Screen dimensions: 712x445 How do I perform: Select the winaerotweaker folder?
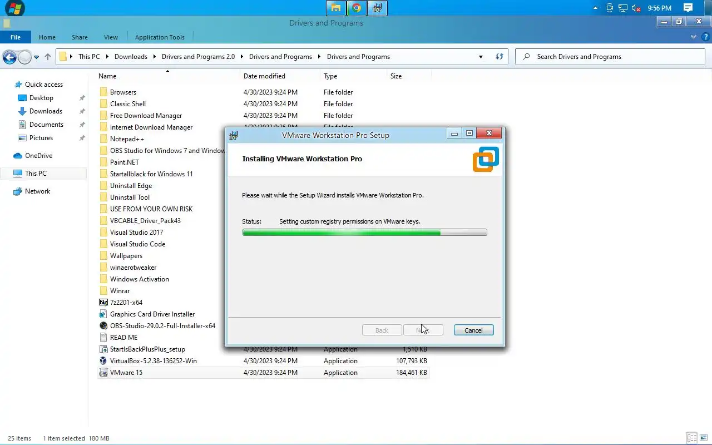[x=133, y=268]
